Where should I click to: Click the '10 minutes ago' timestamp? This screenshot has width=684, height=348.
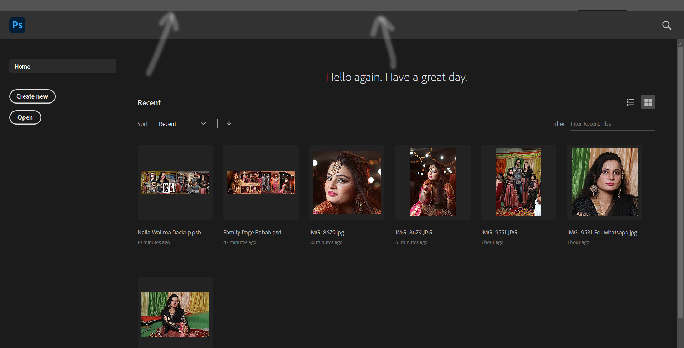[154, 242]
